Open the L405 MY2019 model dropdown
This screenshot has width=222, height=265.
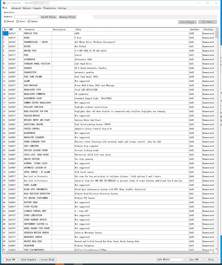(170, 260)
